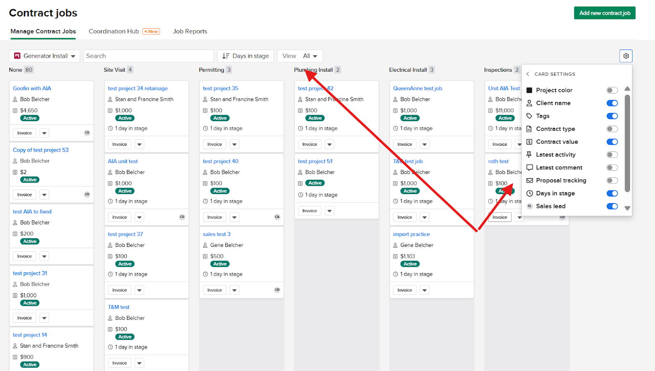Enable the Proposal tracking toggle

(x=612, y=181)
